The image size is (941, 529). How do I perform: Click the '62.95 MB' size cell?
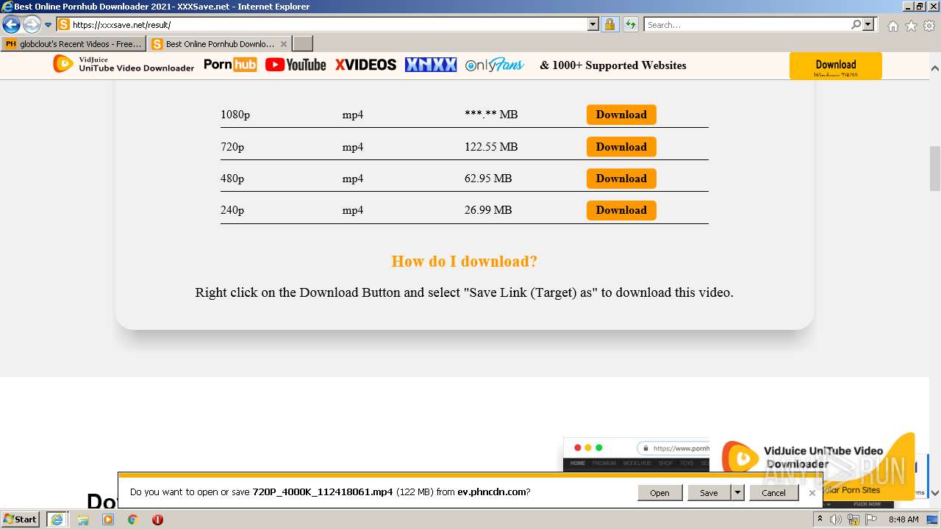coord(488,179)
